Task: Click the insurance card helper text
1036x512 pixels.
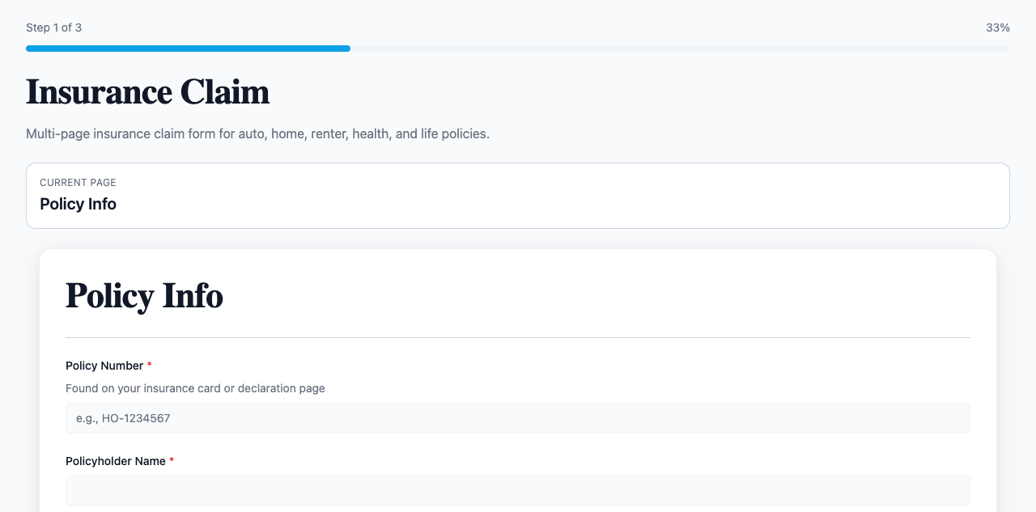Action: [195, 388]
